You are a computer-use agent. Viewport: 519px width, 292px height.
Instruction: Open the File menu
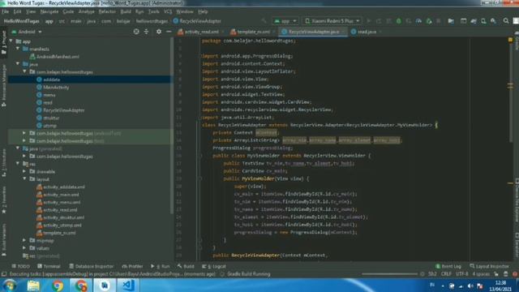pyautogui.click(x=6, y=11)
